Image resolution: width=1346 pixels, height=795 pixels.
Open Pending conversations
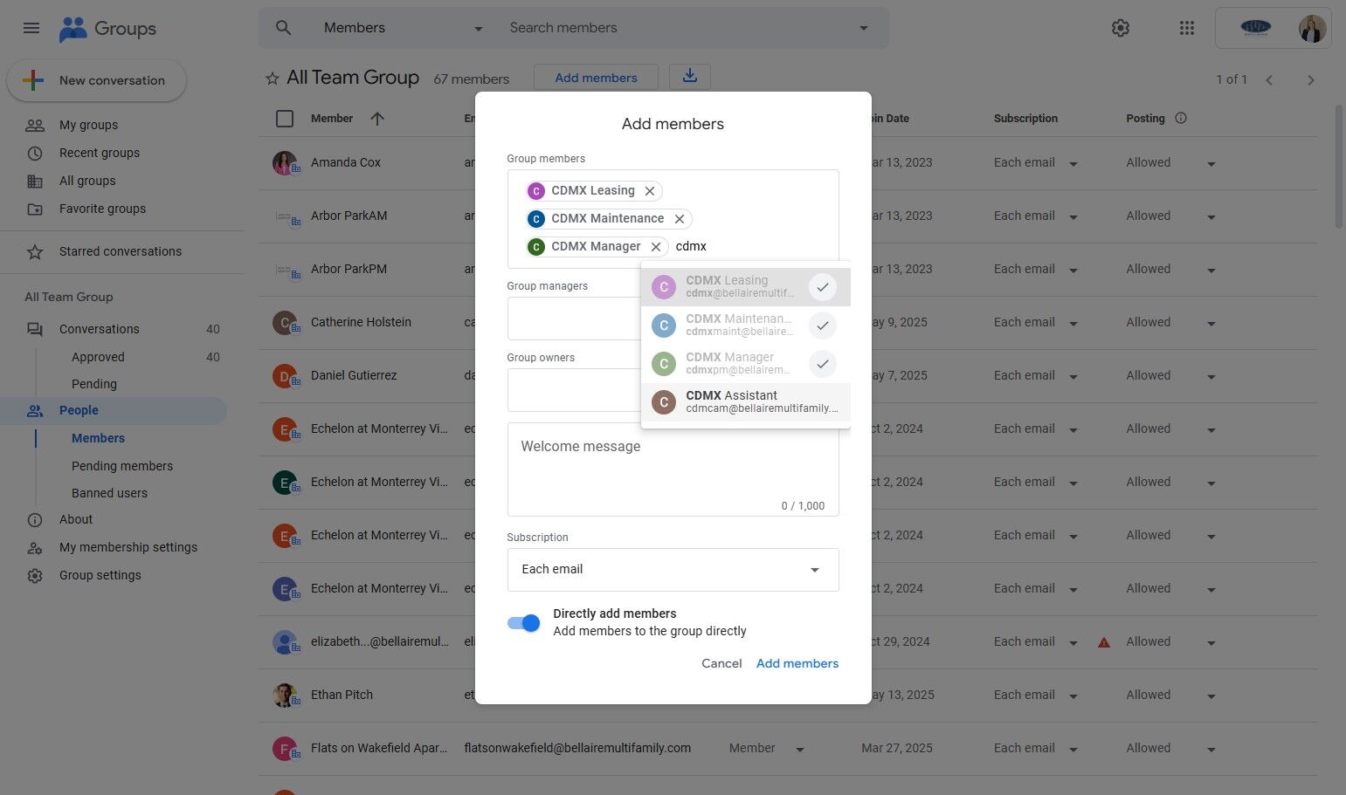(94, 384)
